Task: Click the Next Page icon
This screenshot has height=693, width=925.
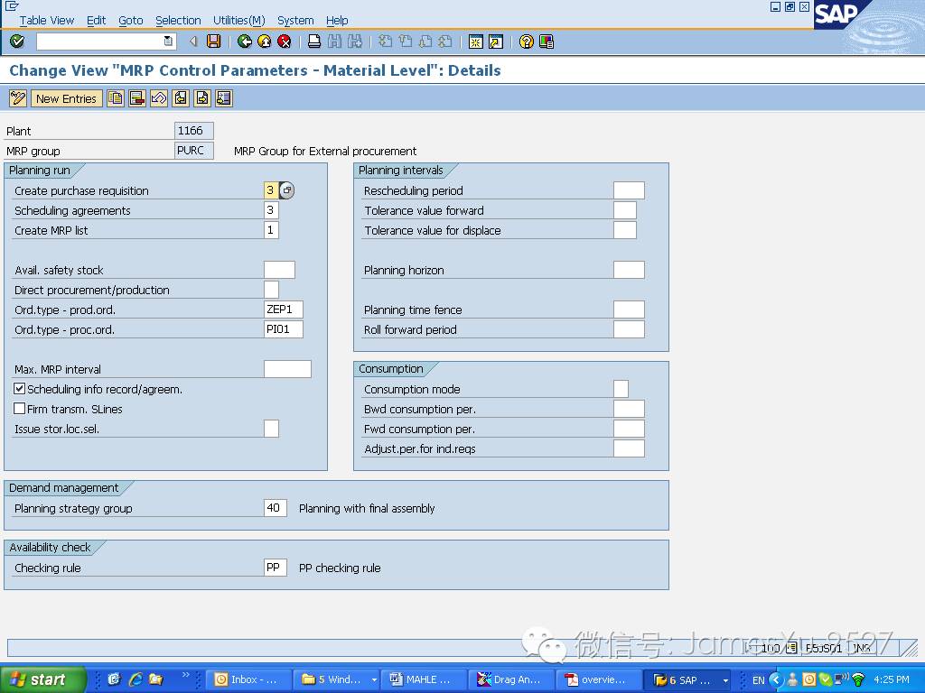Action: (x=425, y=42)
